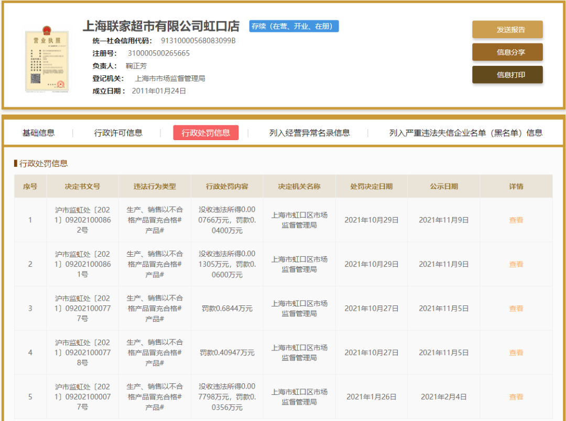Click penalty content with 罚款0.0400万元
This screenshot has width=566, height=421.
(227, 220)
